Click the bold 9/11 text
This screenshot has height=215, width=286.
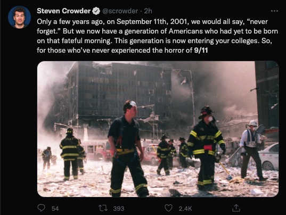pyautogui.click(x=201, y=50)
